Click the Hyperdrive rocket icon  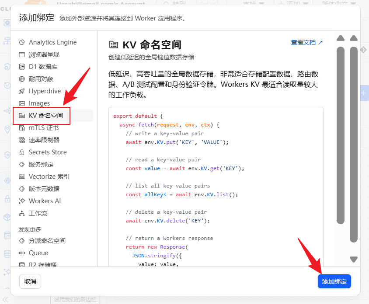point(22,91)
